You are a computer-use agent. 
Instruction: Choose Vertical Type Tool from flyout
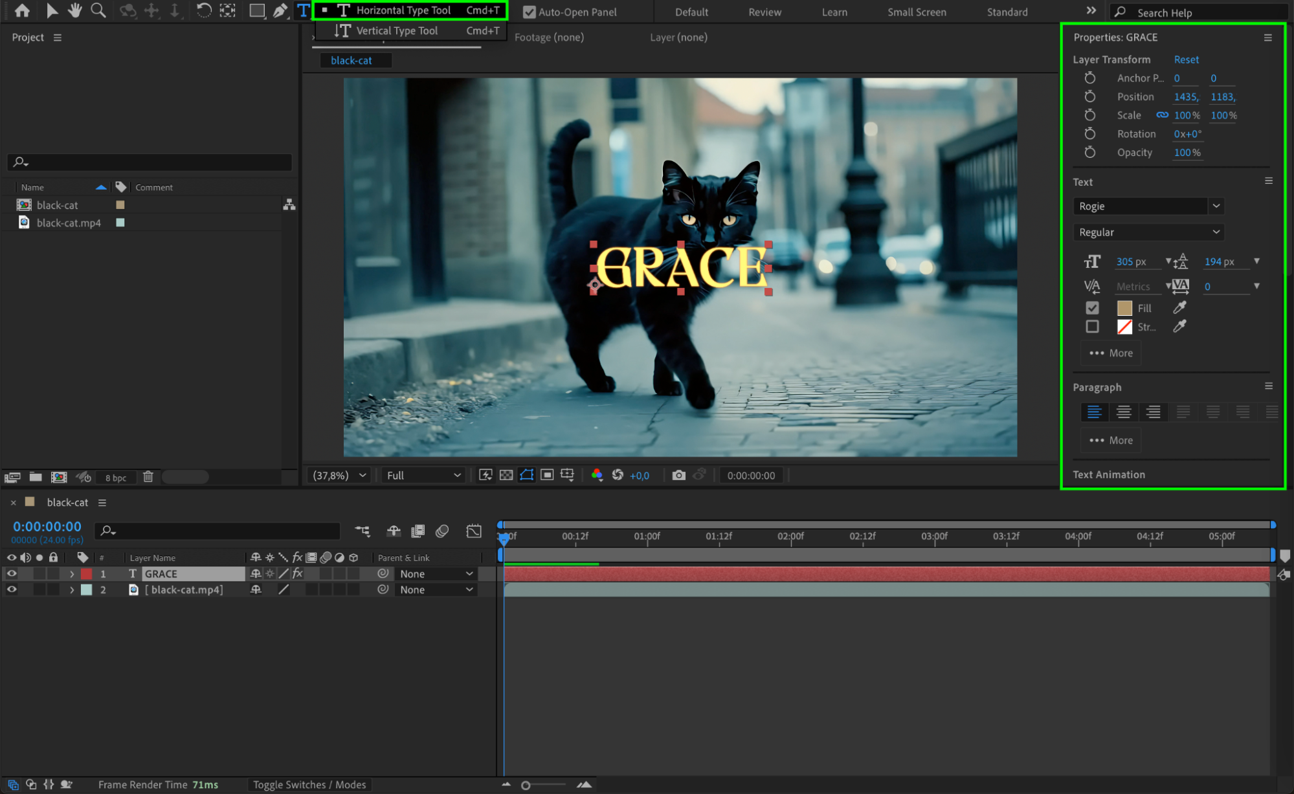coord(396,30)
